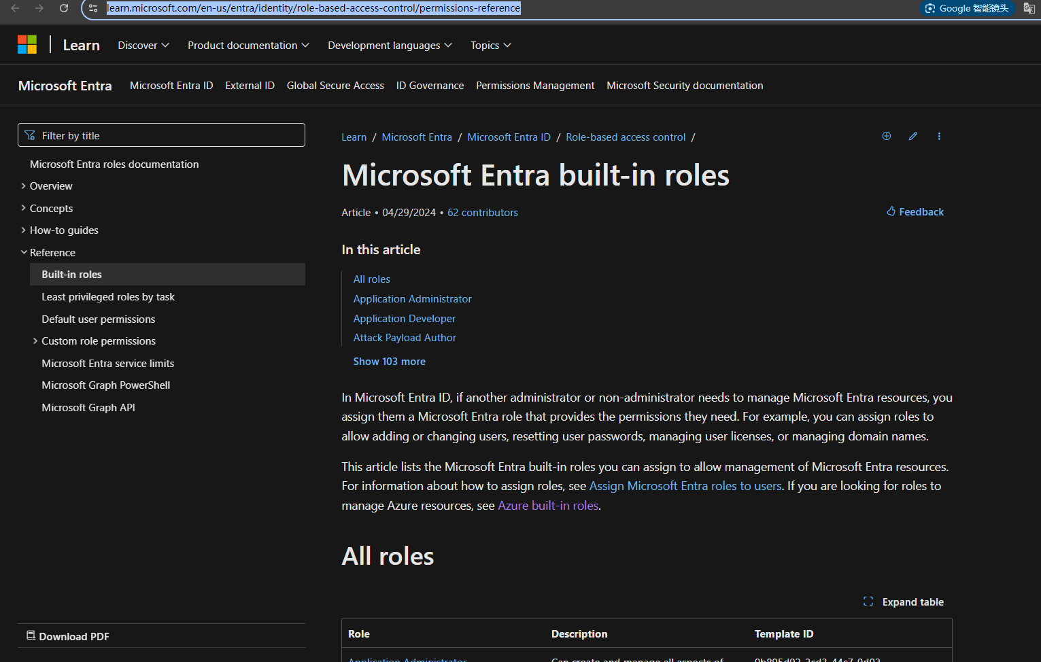Open the Microsoft Entra ID tab
The image size is (1041, 662).
click(x=171, y=86)
